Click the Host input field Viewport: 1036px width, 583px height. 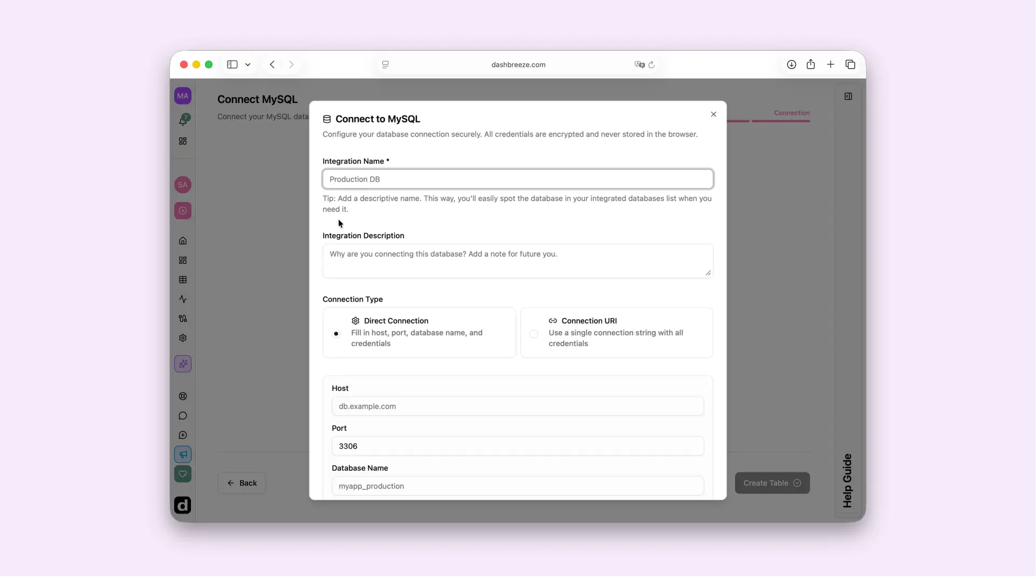coord(518,407)
